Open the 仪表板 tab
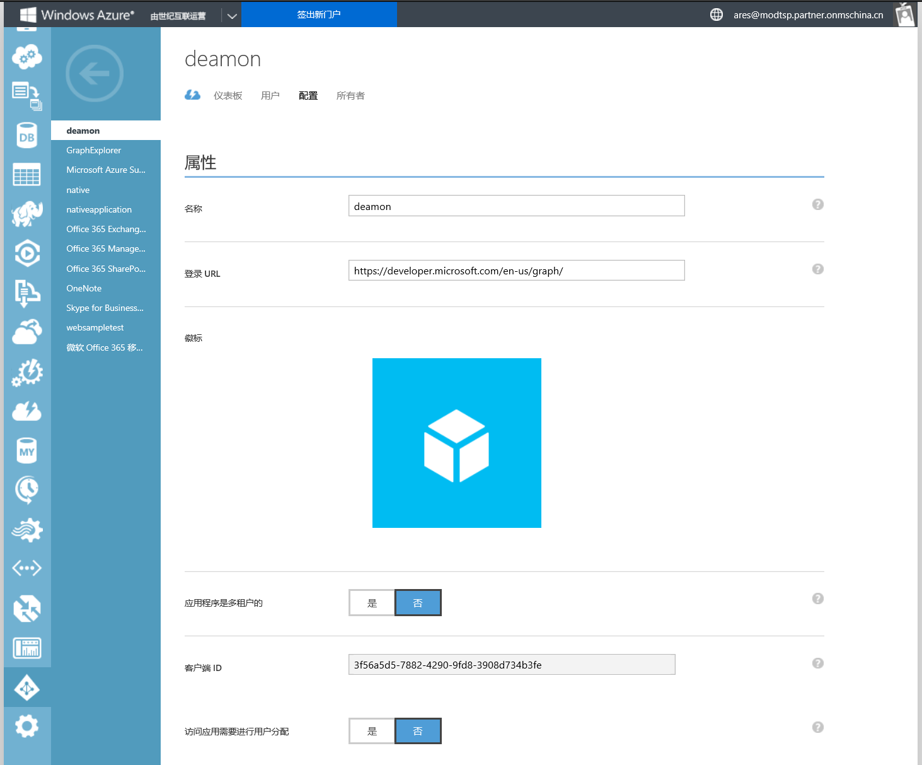922x765 pixels. click(x=228, y=95)
